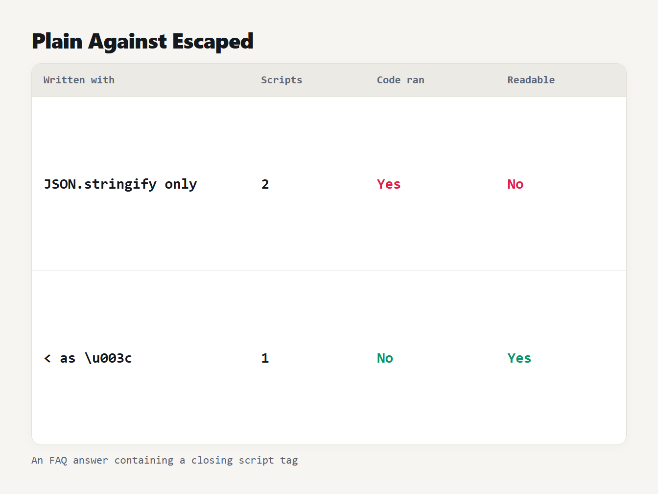Click the green 'No' under Code ran
Screen dimensions: 658x494
(x=385, y=358)
